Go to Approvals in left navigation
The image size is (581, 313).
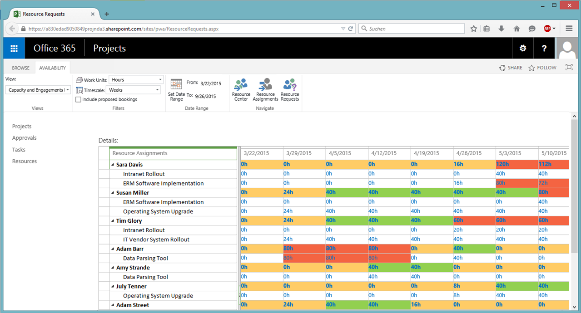click(x=24, y=138)
